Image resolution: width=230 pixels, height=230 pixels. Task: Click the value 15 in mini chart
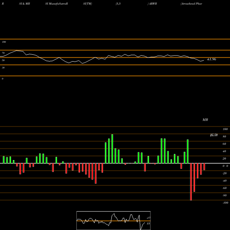point(148,224)
